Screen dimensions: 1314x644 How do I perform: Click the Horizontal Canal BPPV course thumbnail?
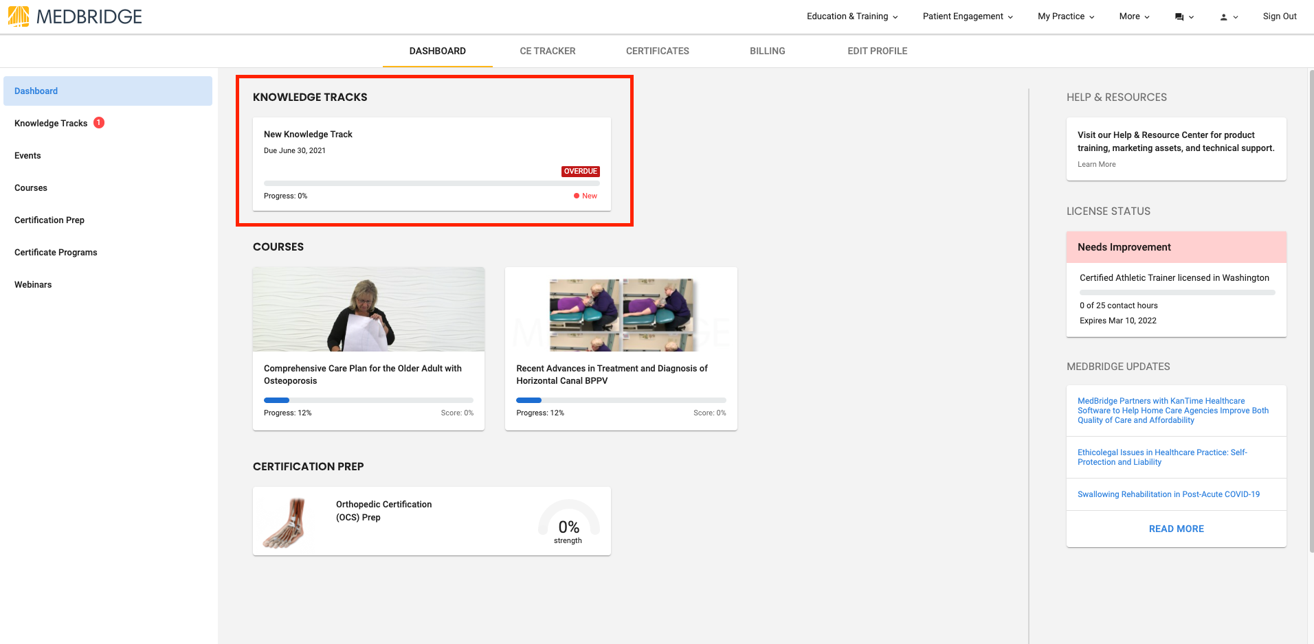pos(621,309)
